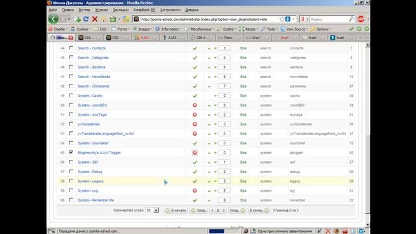Tick the System - Remember Me checkbox

point(71,200)
